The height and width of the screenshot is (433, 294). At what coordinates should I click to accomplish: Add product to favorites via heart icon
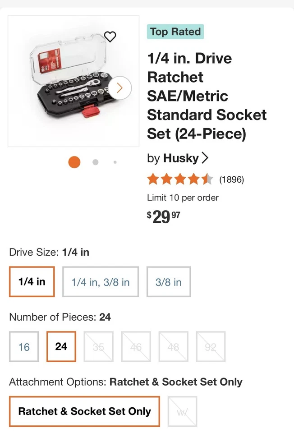[110, 37]
